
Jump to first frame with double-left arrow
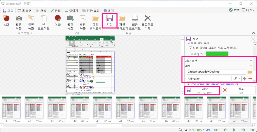click(216, 130)
